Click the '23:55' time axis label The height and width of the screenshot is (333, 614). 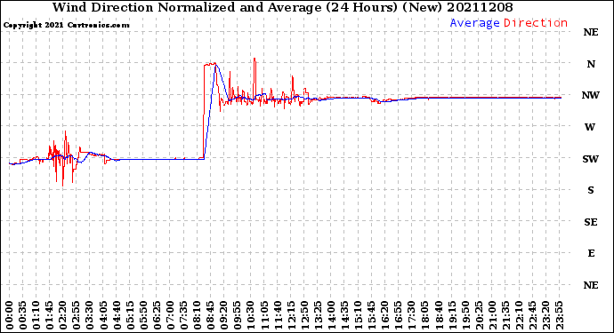pos(559,315)
